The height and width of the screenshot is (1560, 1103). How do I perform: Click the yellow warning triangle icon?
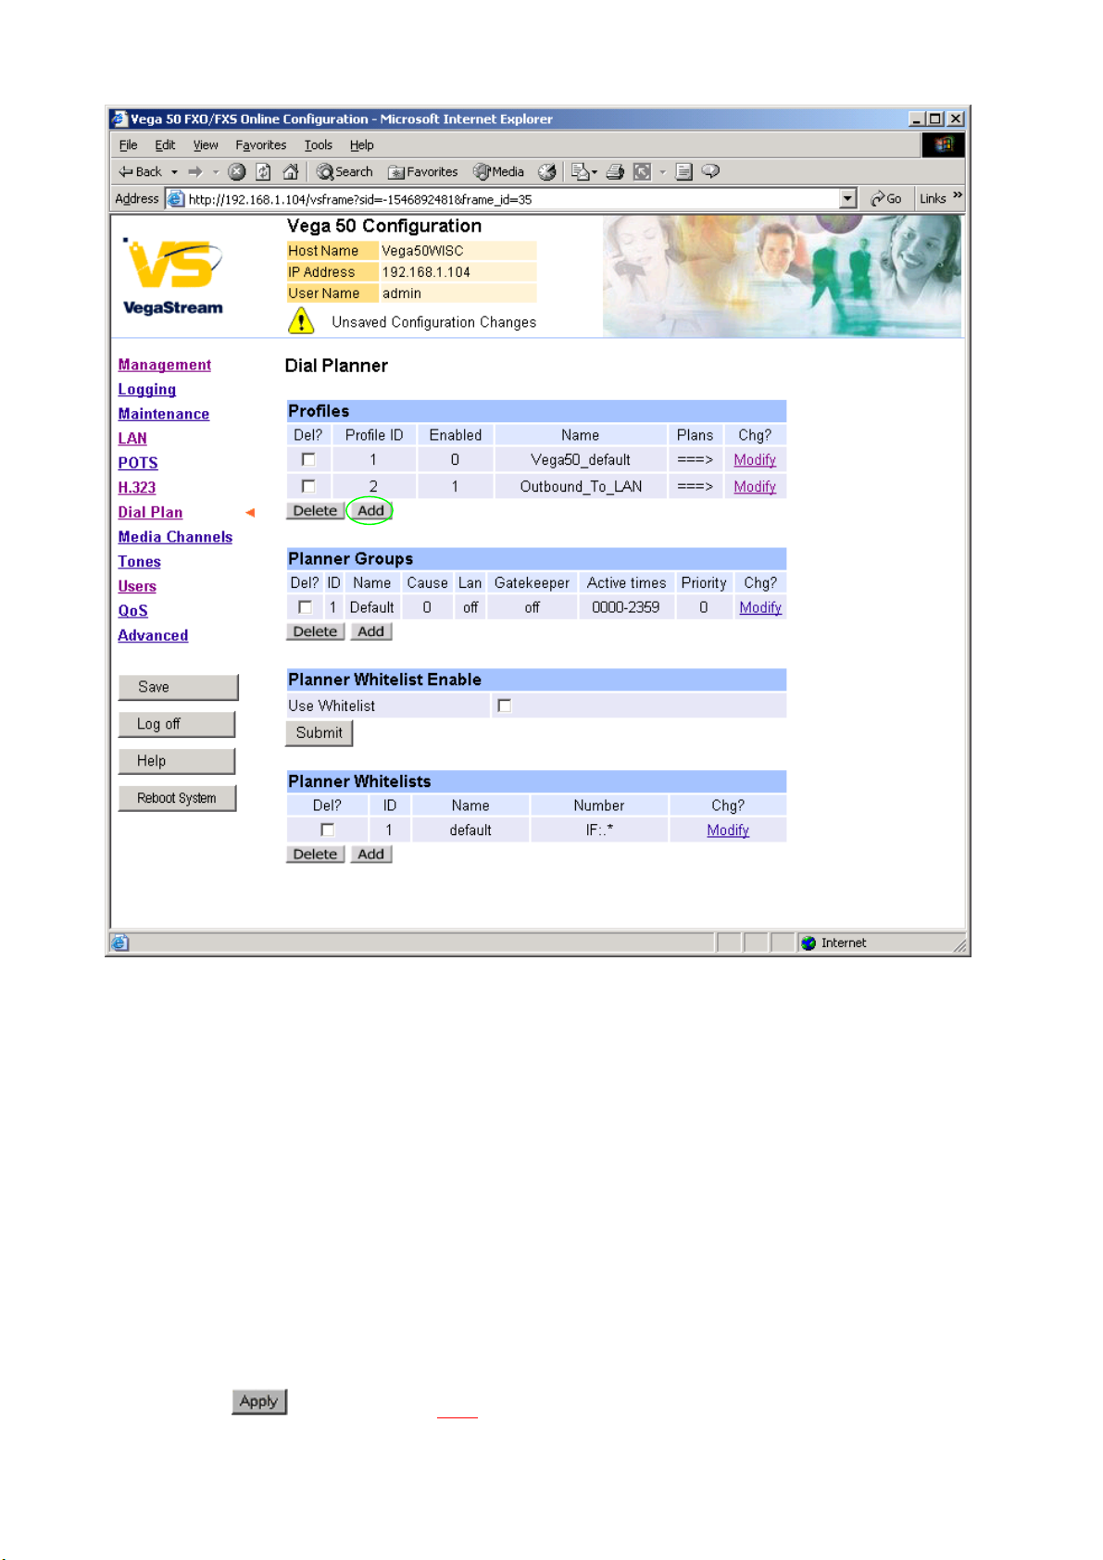(x=301, y=321)
